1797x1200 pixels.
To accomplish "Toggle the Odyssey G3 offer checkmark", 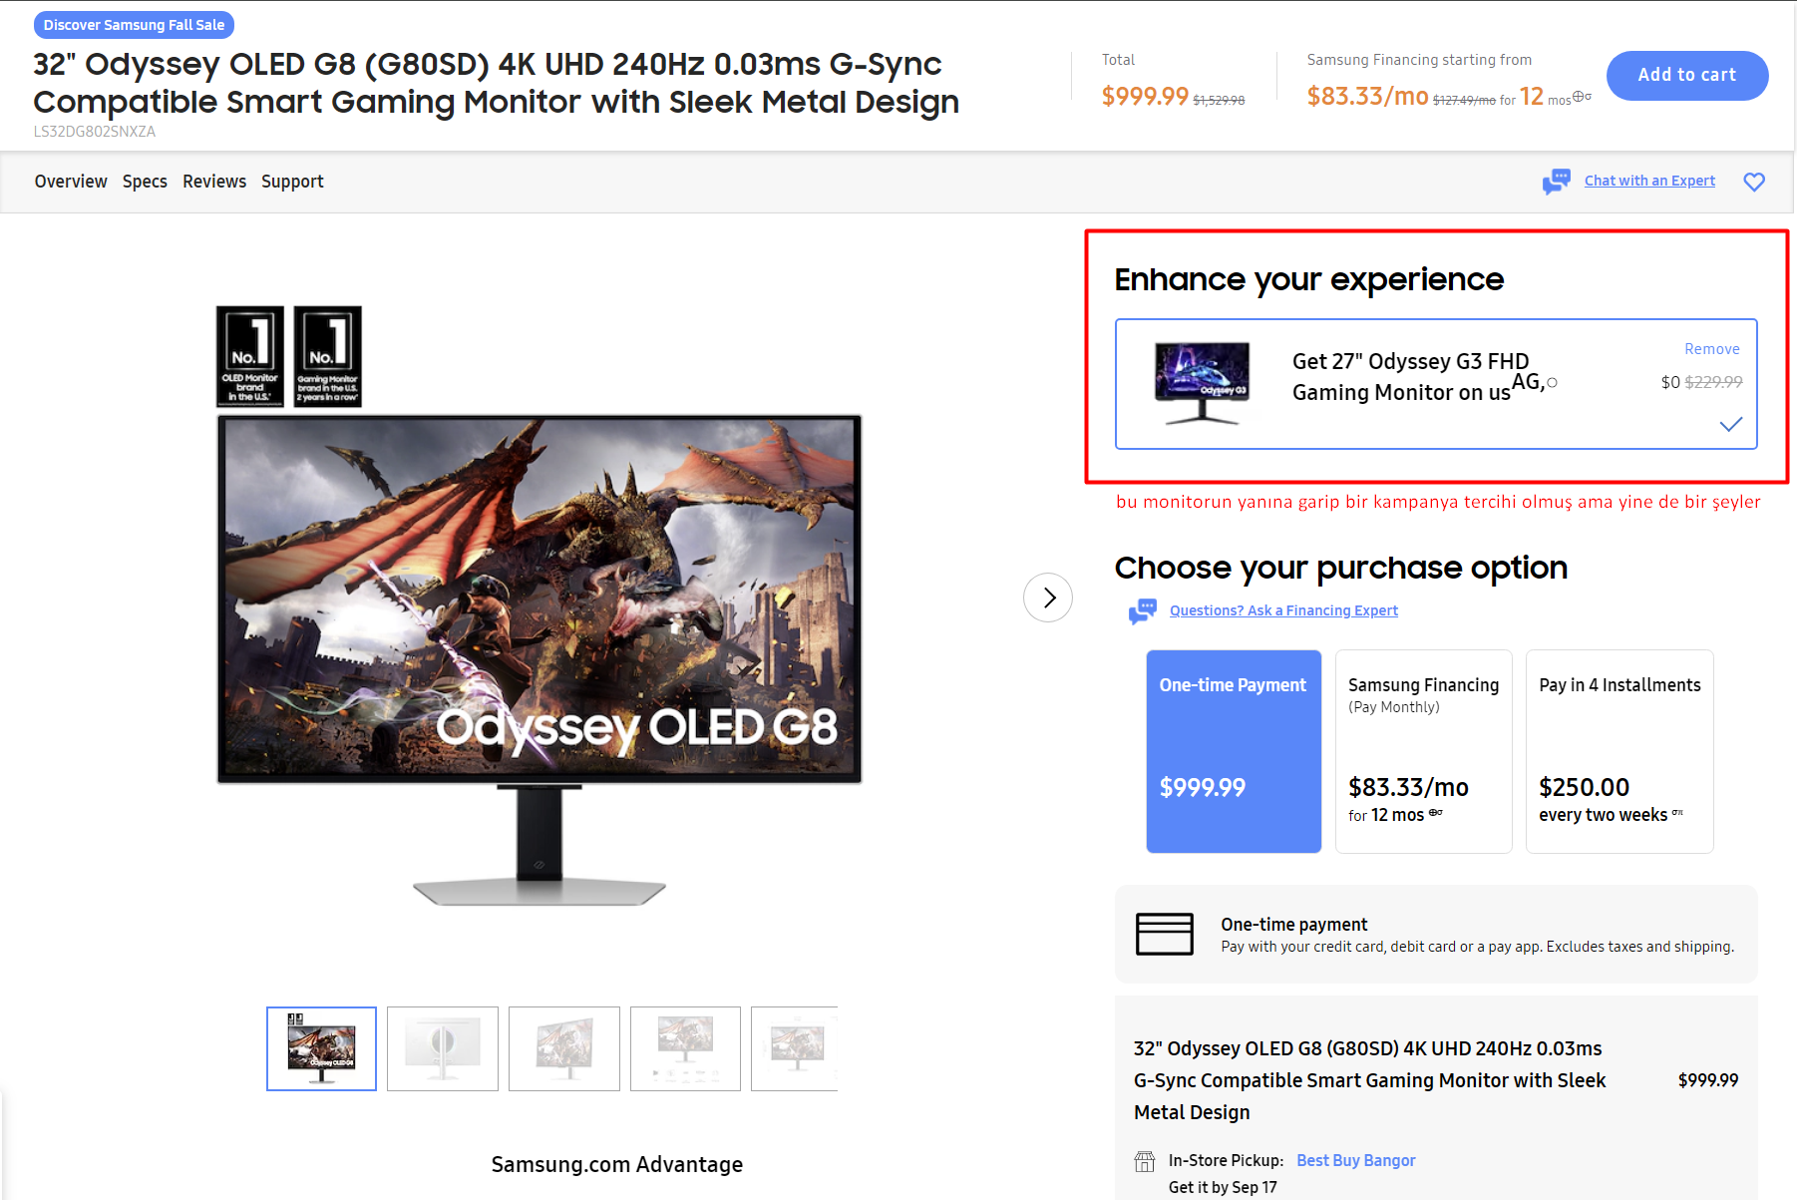I will click(1730, 424).
